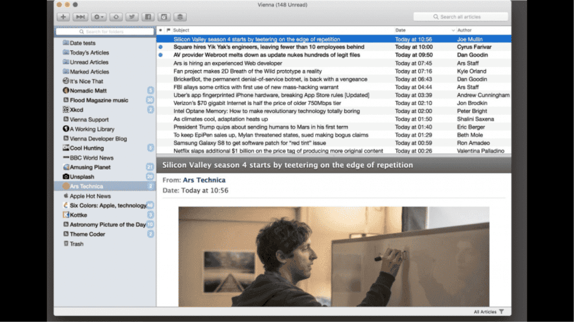The width and height of the screenshot is (574, 322).
Task: Select the Uber app fingerprinted iPhone article
Action: 334,95
